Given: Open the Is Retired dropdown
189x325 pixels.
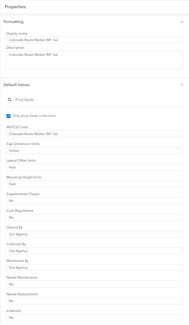Looking at the screenshot, I should (95, 317).
